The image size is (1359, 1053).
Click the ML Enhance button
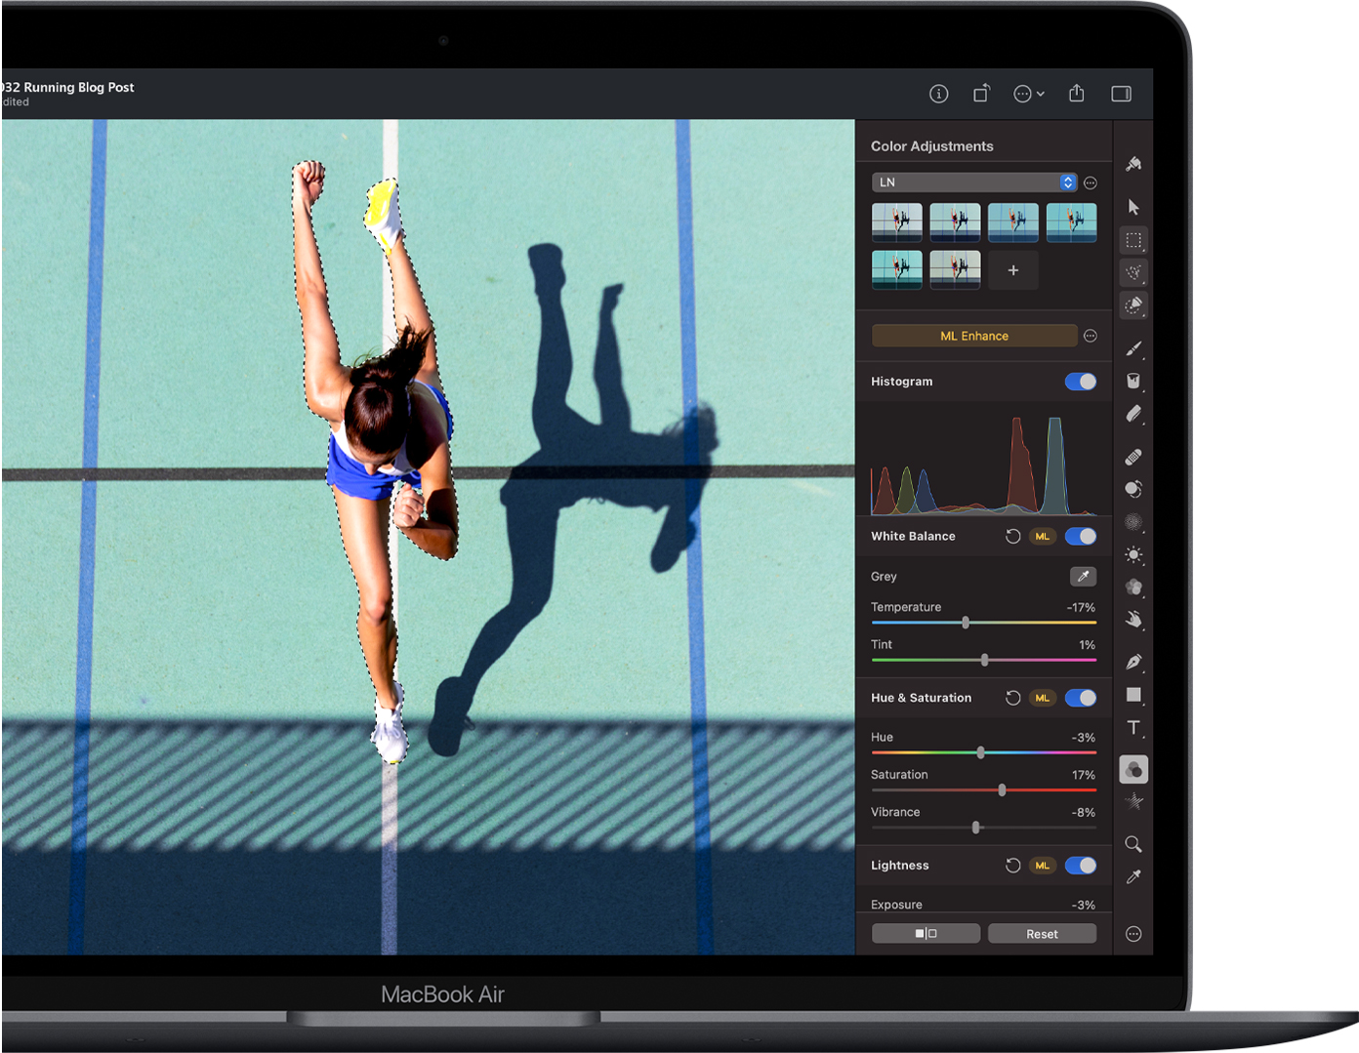coord(973,336)
